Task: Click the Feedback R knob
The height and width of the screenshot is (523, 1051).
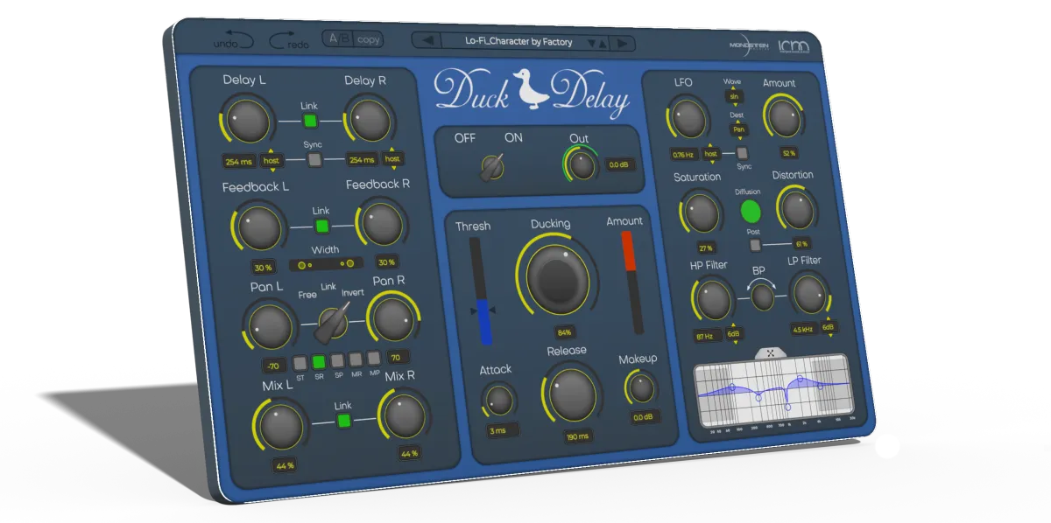Action: pos(382,225)
